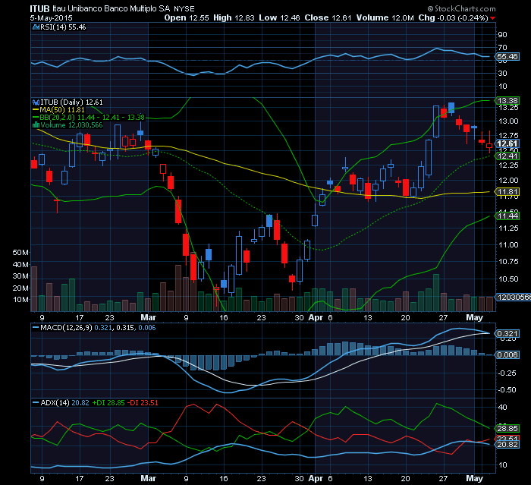This screenshot has height=485, width=531.
Task: Click the 13.00 price axis label
Action: [x=508, y=121]
